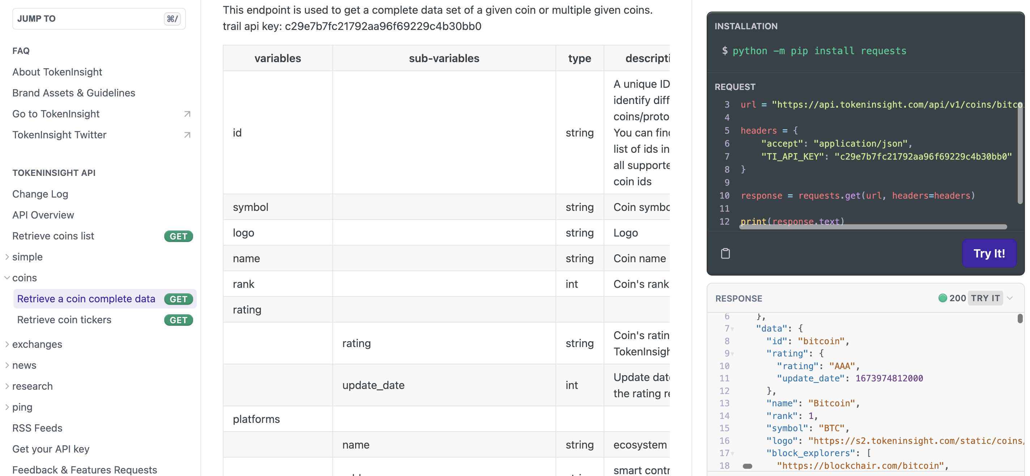Open the Change Log page
This screenshot has height=476, width=1030.
coord(40,194)
